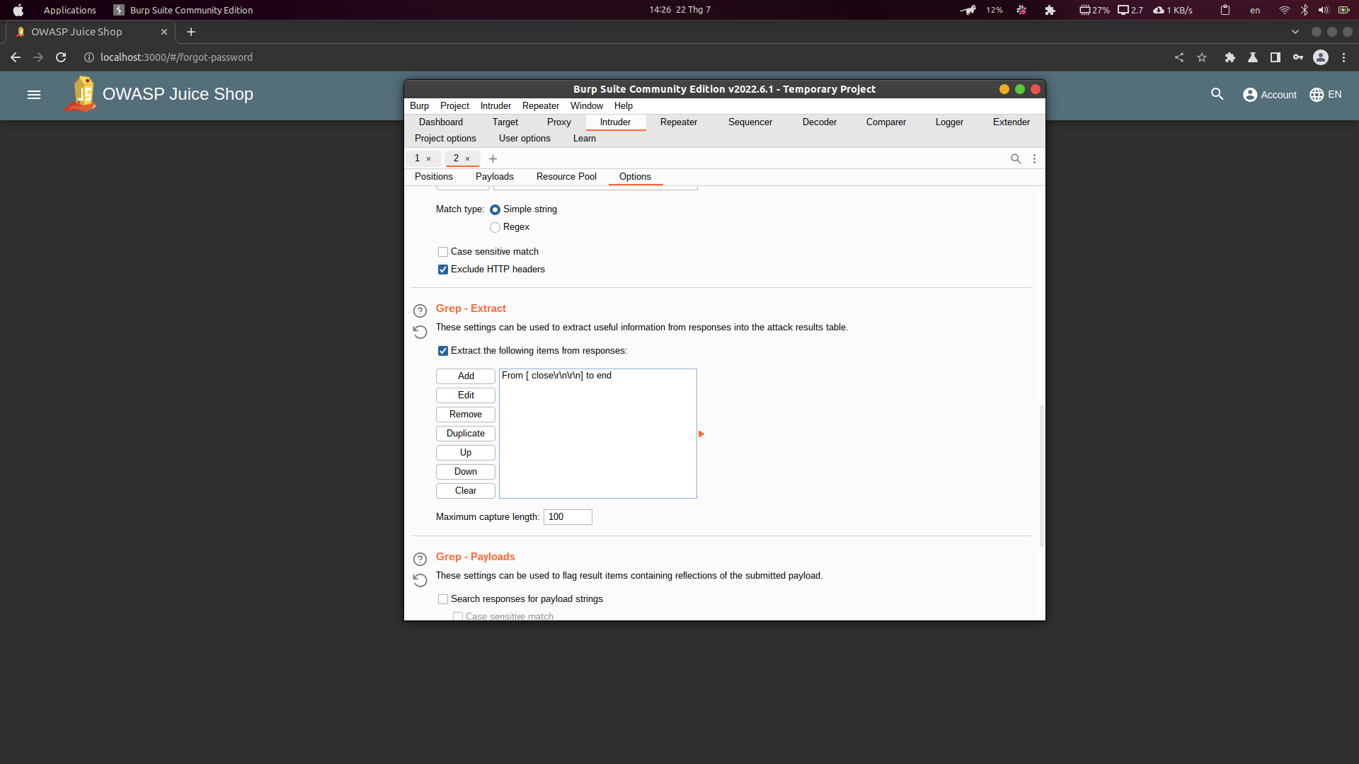Screen dimensions: 1359x764
Task: Click Remove extract item button
Action: (466, 415)
